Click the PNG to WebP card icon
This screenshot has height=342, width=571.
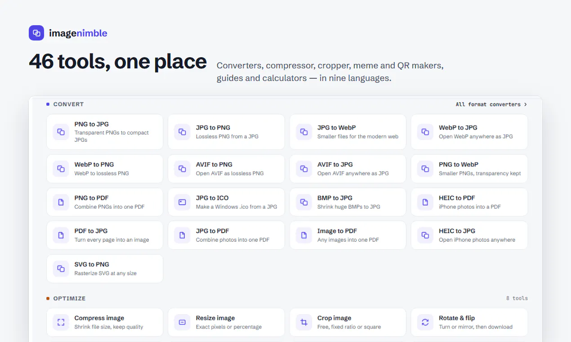click(425, 169)
